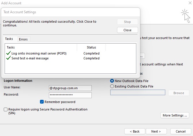Toggle the Remember password checkbox

(x=42, y=102)
